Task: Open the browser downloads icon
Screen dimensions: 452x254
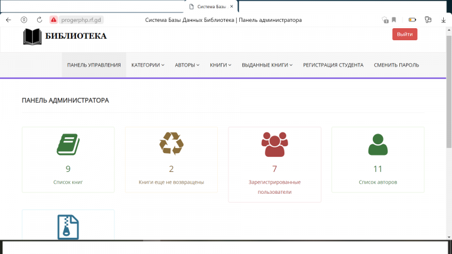Action: pos(443,20)
